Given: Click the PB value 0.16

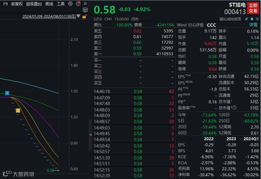Looking at the screenshot, I should tap(212, 102).
